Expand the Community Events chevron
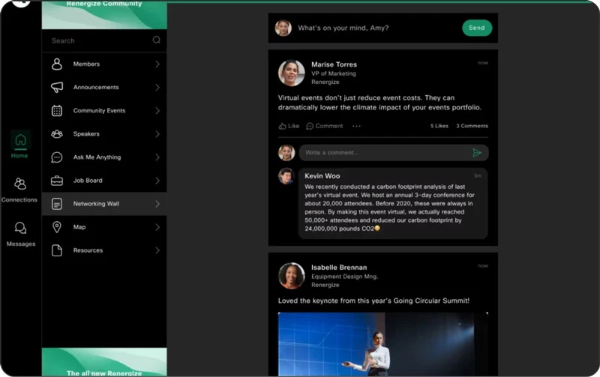 click(157, 111)
